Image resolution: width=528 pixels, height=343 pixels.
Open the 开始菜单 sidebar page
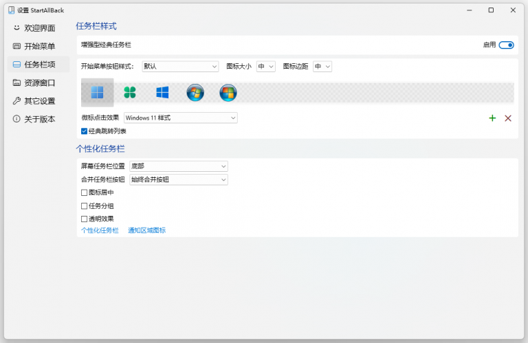38,46
